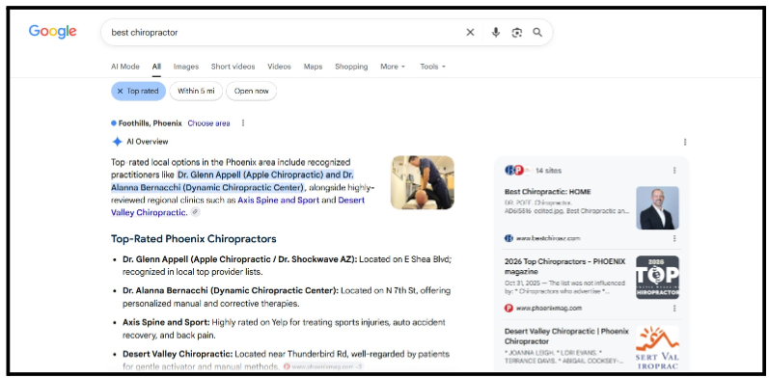This screenshot has width=769, height=378.
Task: Click the Google logo
Action: (x=52, y=32)
